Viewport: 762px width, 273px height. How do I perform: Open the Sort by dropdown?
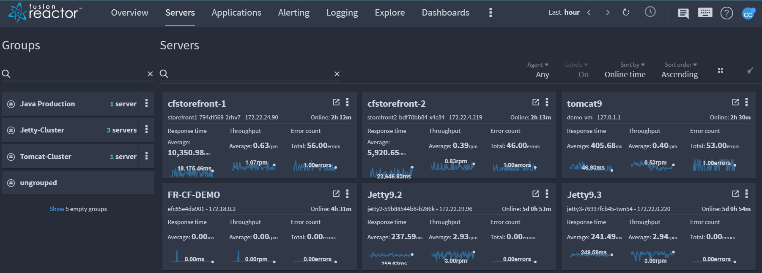(625, 70)
